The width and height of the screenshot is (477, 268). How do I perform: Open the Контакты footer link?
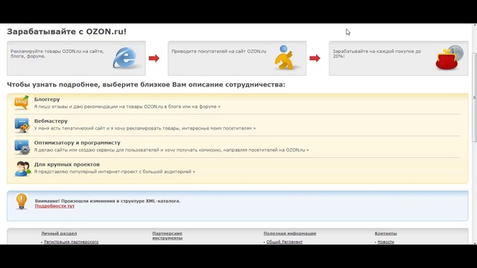[385, 233]
